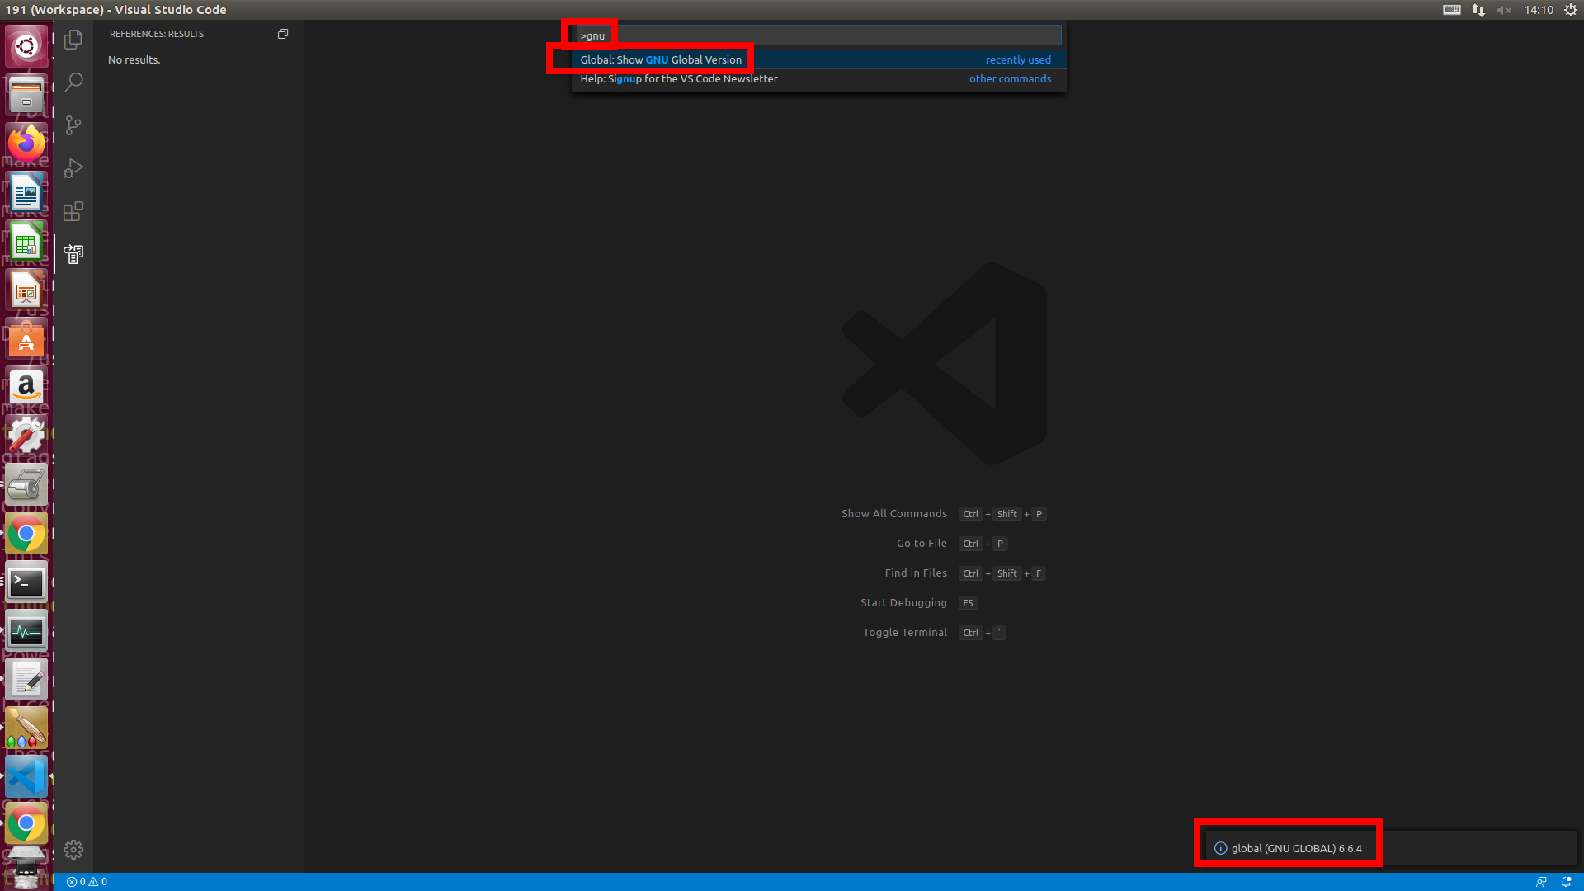Open Amazon launcher from the dock
Screen dimensions: 1584x891
[x=26, y=387]
